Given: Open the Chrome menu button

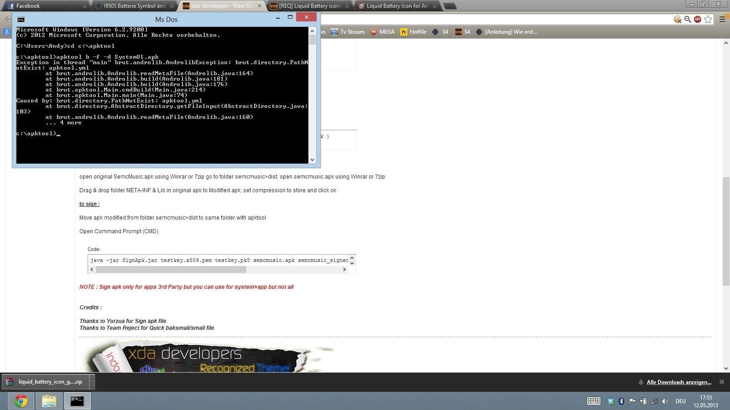Looking at the screenshot, I should 723,19.
